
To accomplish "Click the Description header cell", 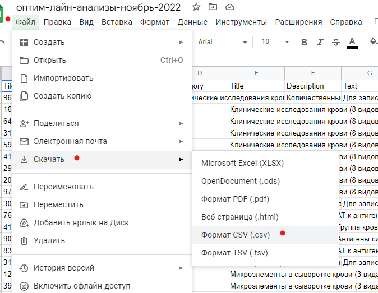I will coord(313,86).
